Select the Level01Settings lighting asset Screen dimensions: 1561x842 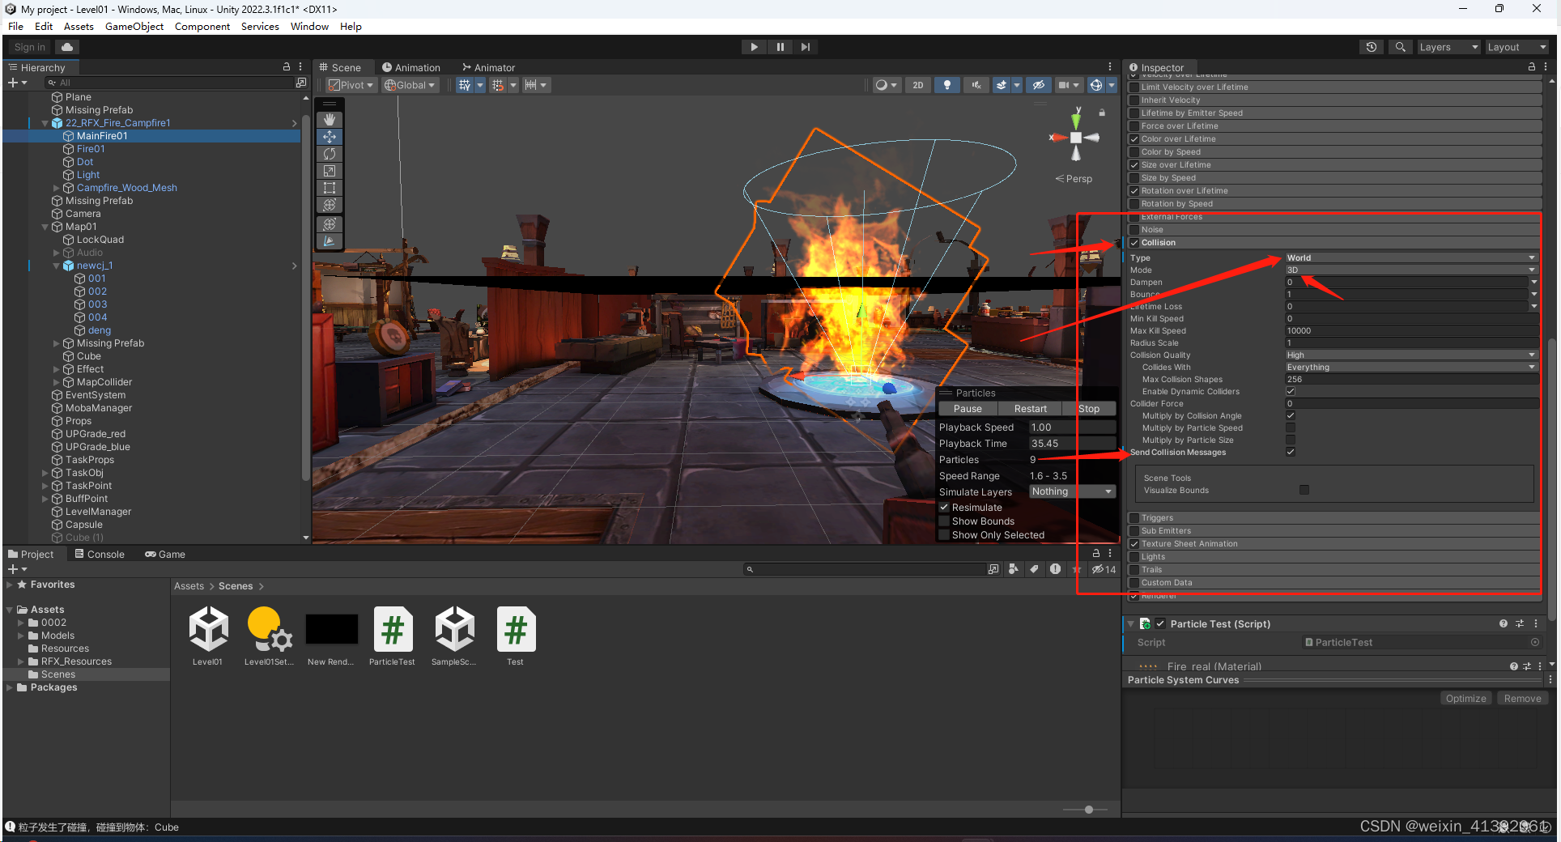(x=269, y=636)
